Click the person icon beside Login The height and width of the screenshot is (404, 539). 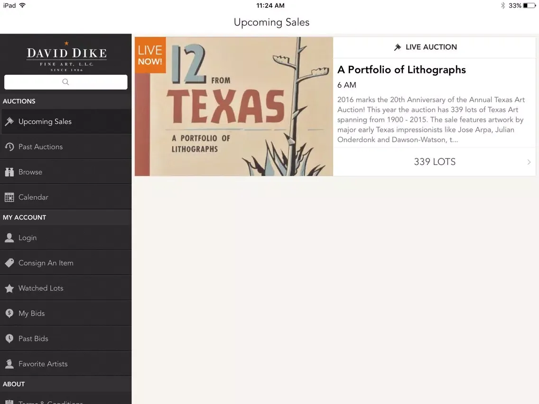pos(9,238)
